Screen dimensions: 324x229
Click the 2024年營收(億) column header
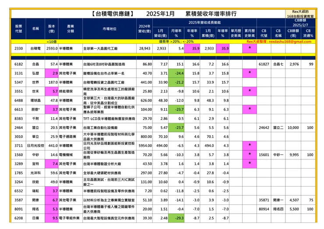tap(144, 29)
